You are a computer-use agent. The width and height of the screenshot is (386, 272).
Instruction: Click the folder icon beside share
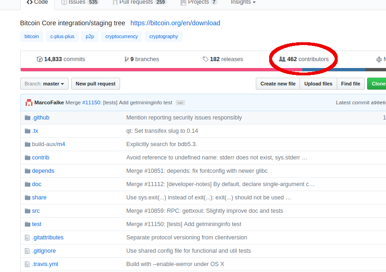pos(28,198)
